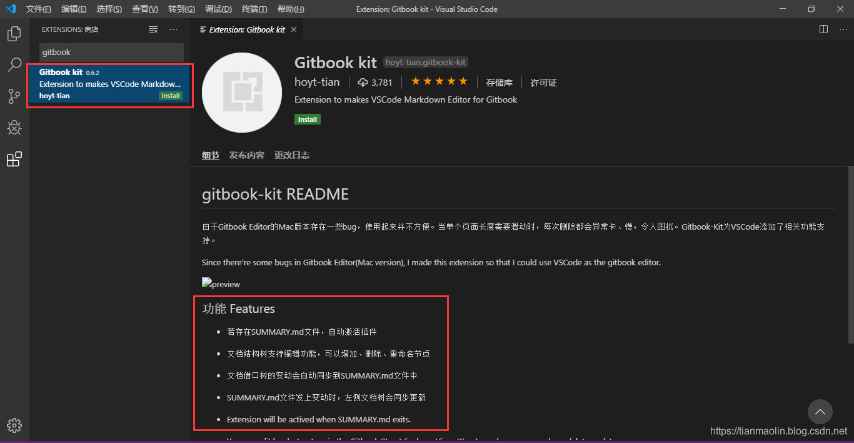The width and height of the screenshot is (854, 443).
Task: Install the Gitbook kit extension
Action: (307, 119)
